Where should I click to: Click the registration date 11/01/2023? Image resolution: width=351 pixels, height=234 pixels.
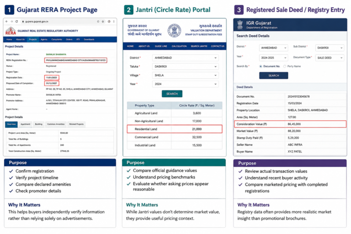click(52, 78)
